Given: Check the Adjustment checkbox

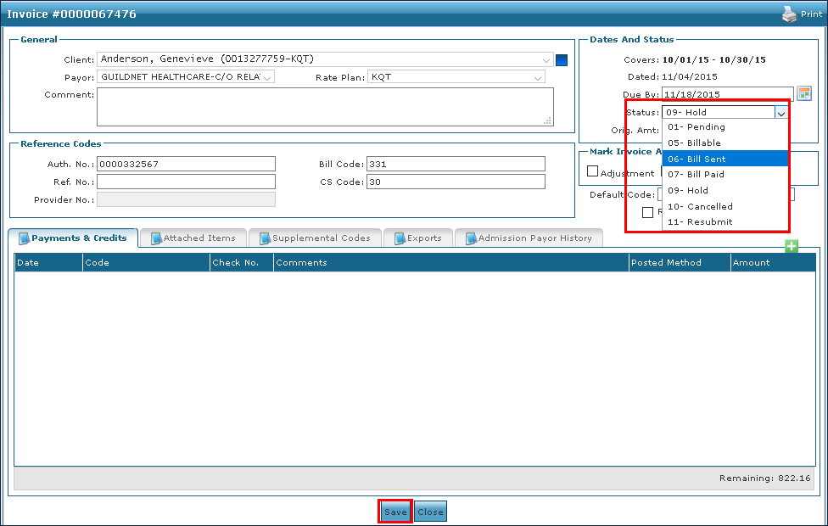Looking at the screenshot, I should (x=593, y=172).
